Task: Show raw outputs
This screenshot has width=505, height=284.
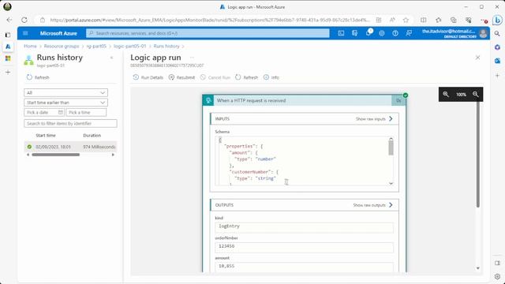Action: [x=372, y=205]
